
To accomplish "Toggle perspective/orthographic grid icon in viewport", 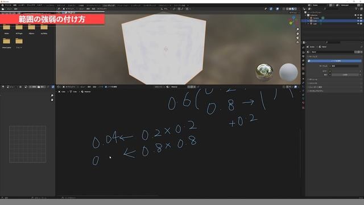I will [x=297, y=42].
